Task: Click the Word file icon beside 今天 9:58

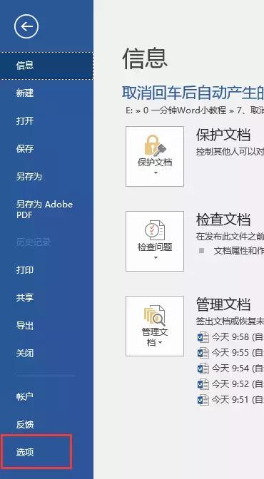Action: click(203, 337)
